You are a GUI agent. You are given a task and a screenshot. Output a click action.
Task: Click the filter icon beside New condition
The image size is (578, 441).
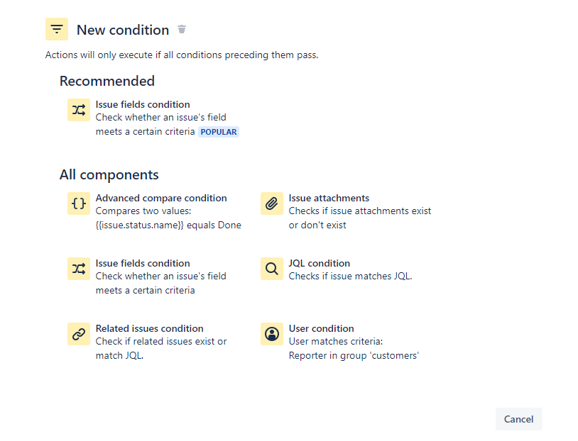[56, 29]
